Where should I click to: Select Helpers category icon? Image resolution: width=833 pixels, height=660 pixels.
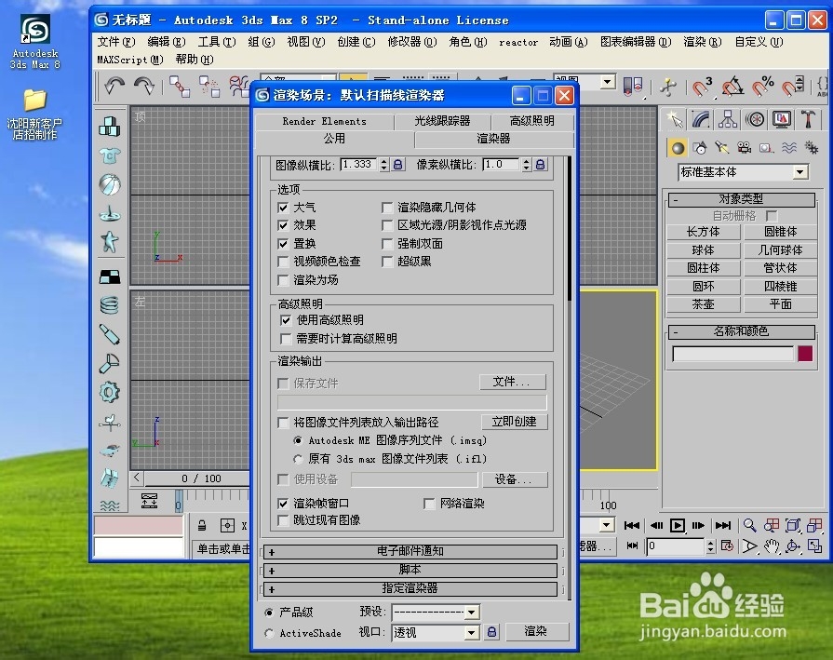point(766,148)
